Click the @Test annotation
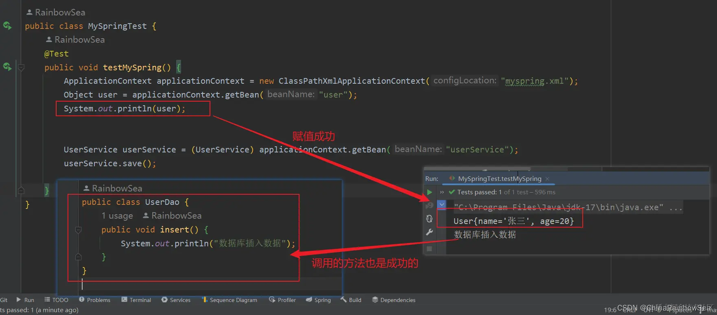The image size is (717, 315). [x=57, y=54]
